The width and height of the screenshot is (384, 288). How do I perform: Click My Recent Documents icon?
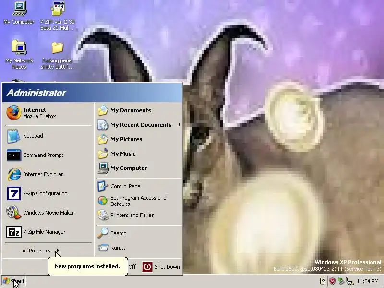tap(103, 125)
